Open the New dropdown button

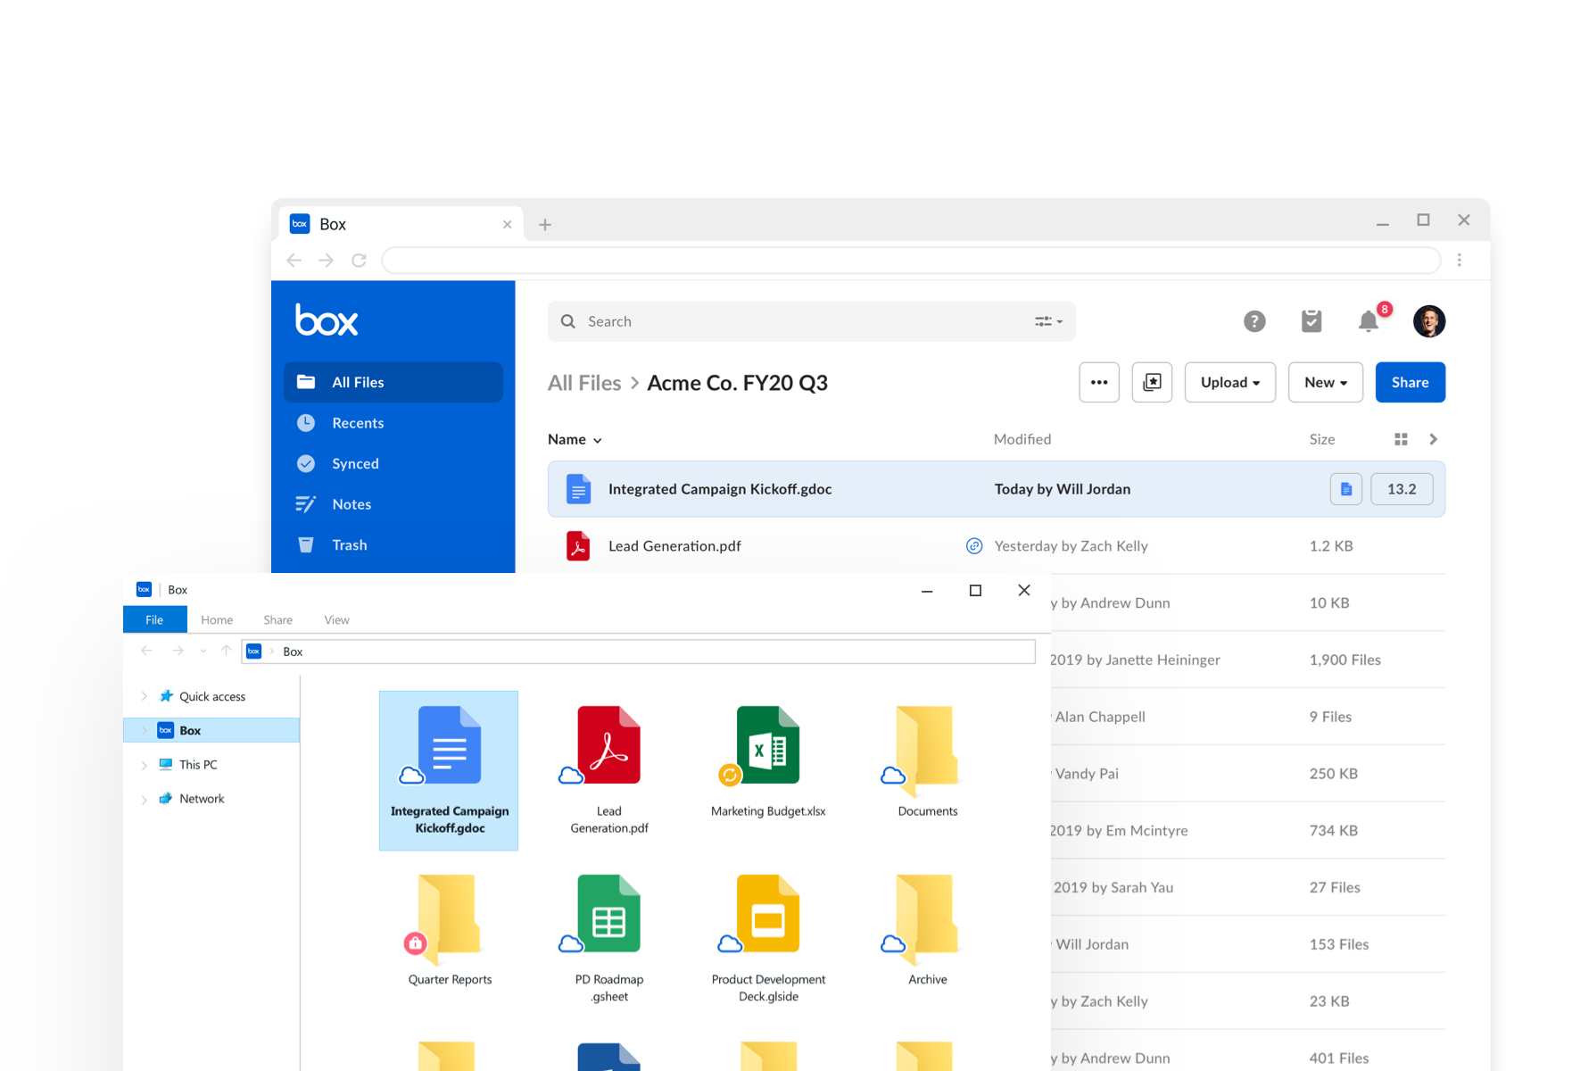click(x=1326, y=382)
